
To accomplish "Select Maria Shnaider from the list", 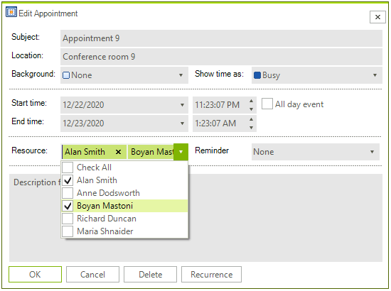I will 124,231.
